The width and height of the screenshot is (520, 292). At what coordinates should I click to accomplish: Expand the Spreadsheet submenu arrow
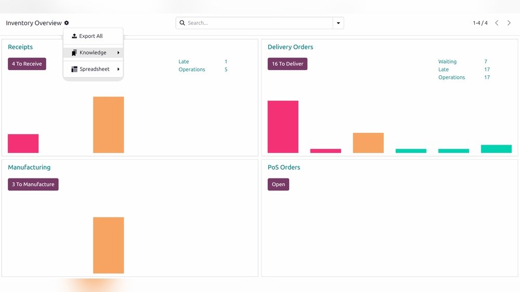click(x=119, y=69)
